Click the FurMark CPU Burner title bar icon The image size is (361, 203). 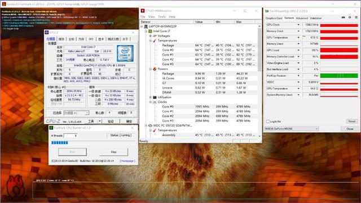(51, 128)
